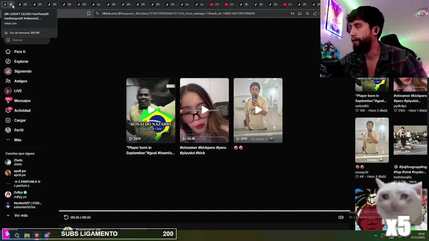Play the streamer kickperu suggested video
Image resolution: width=429 pixels, height=241 pixels.
click(204, 110)
